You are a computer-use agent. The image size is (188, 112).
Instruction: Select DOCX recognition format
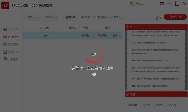tap(171, 105)
